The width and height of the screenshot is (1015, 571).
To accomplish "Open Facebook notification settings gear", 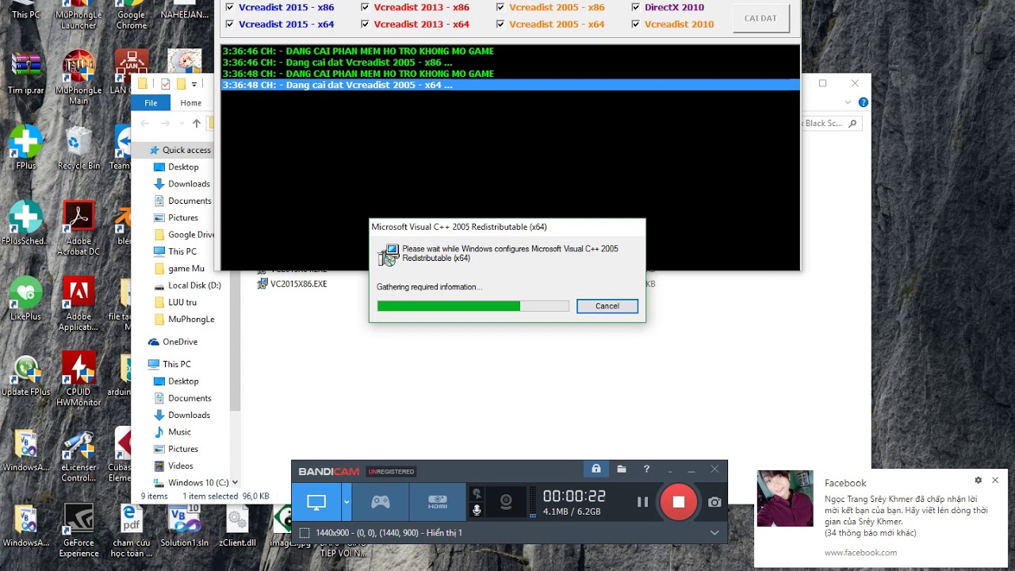I will point(978,481).
